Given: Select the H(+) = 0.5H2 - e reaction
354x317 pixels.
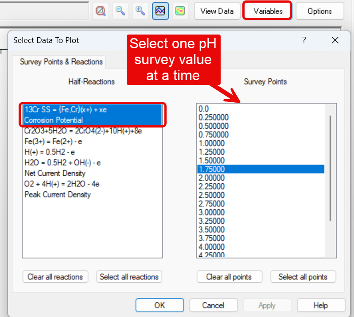Looking at the screenshot, I should click(x=93, y=152).
